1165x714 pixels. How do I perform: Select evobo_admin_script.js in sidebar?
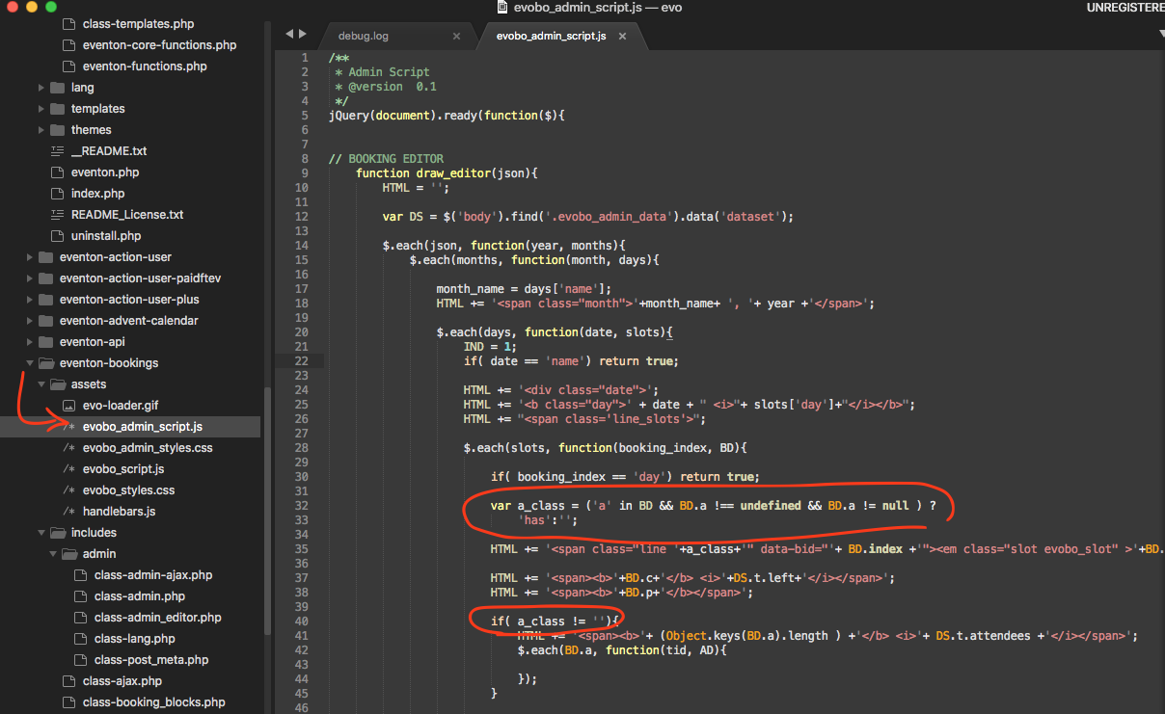(143, 427)
